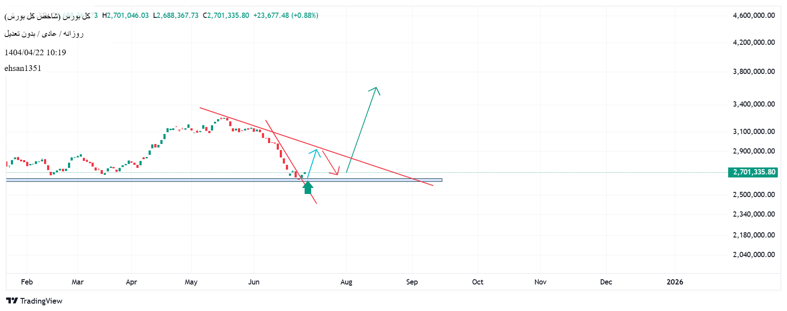
Task: Click the Aug label on time axis
Action: point(346,282)
